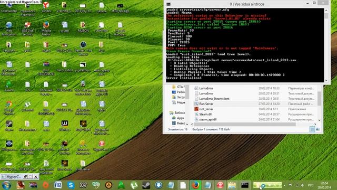Open Библиотеки in Explorer sidebar
337x190 pixels.
[x=177, y=112]
